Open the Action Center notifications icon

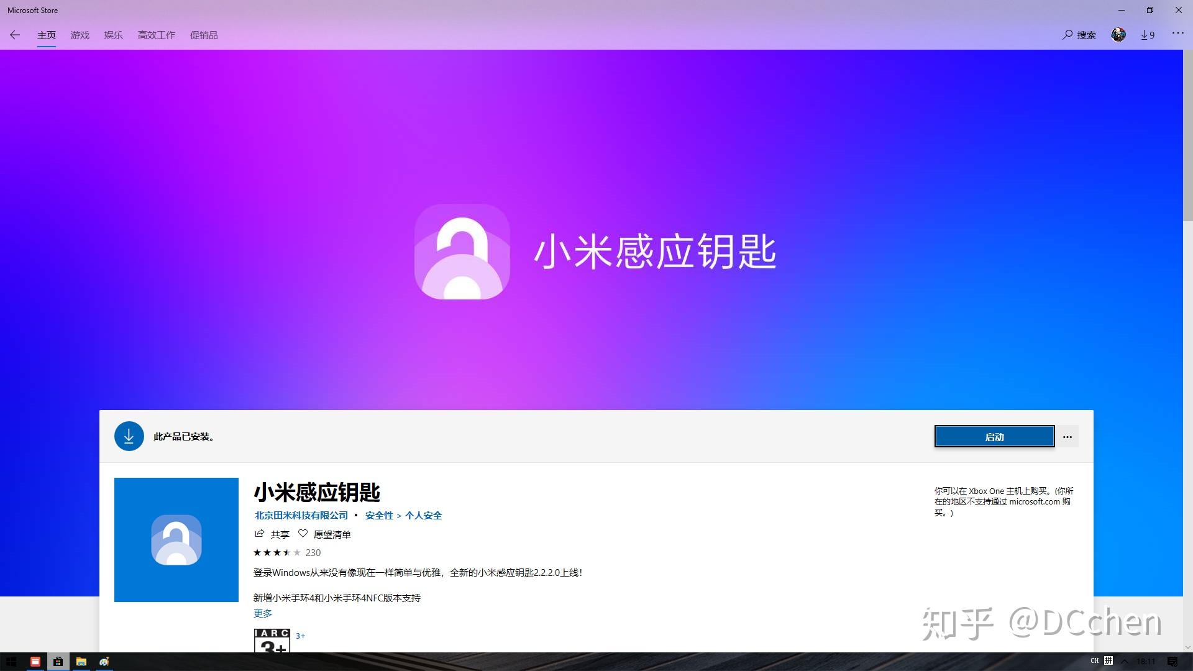pos(1172,662)
